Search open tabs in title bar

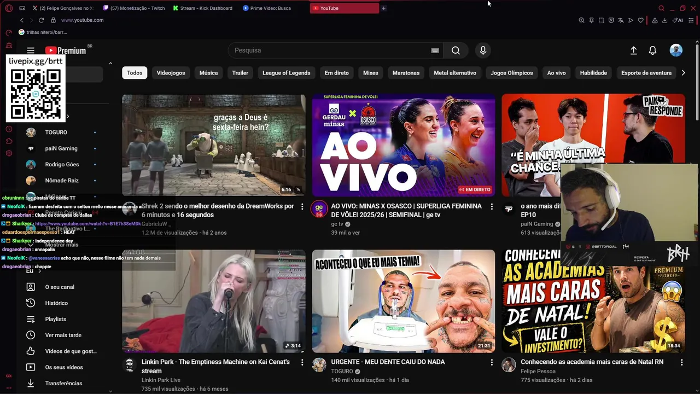pos(661,8)
